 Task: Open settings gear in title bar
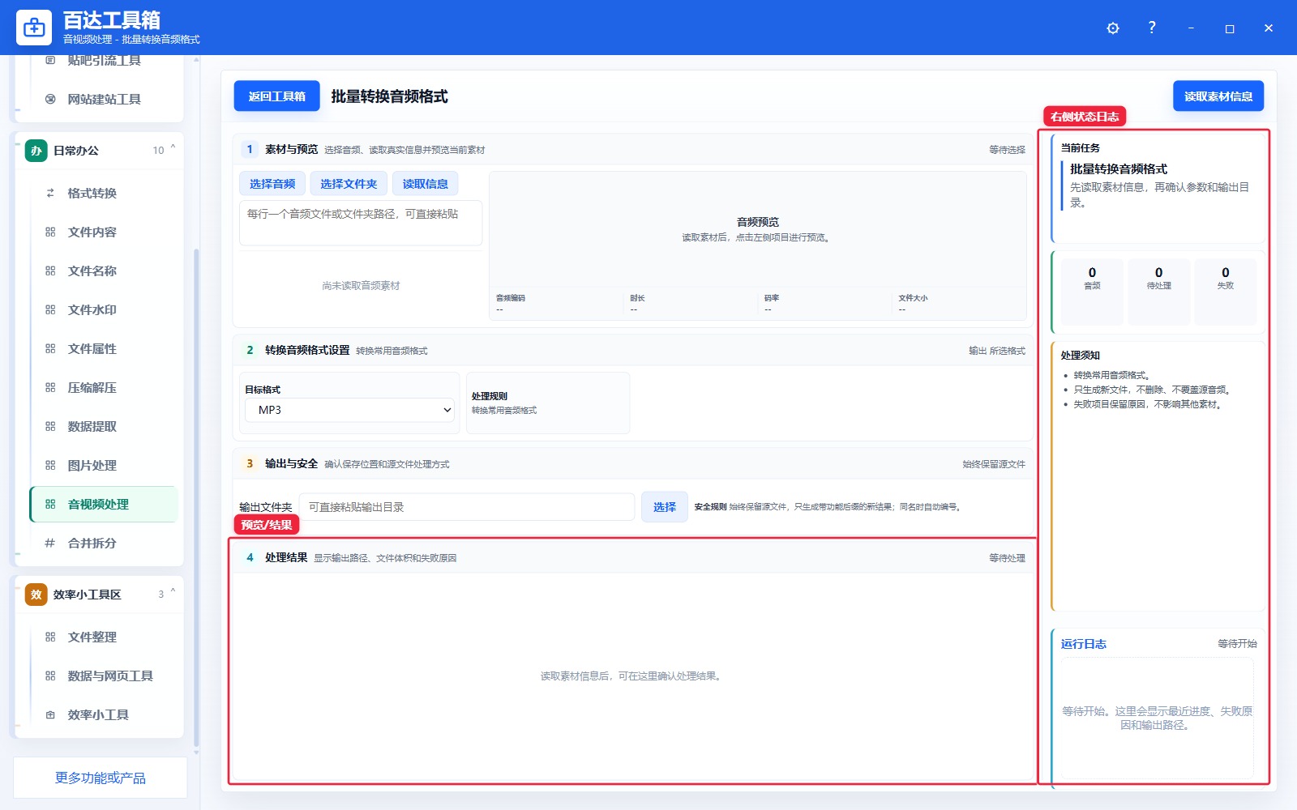1113,28
